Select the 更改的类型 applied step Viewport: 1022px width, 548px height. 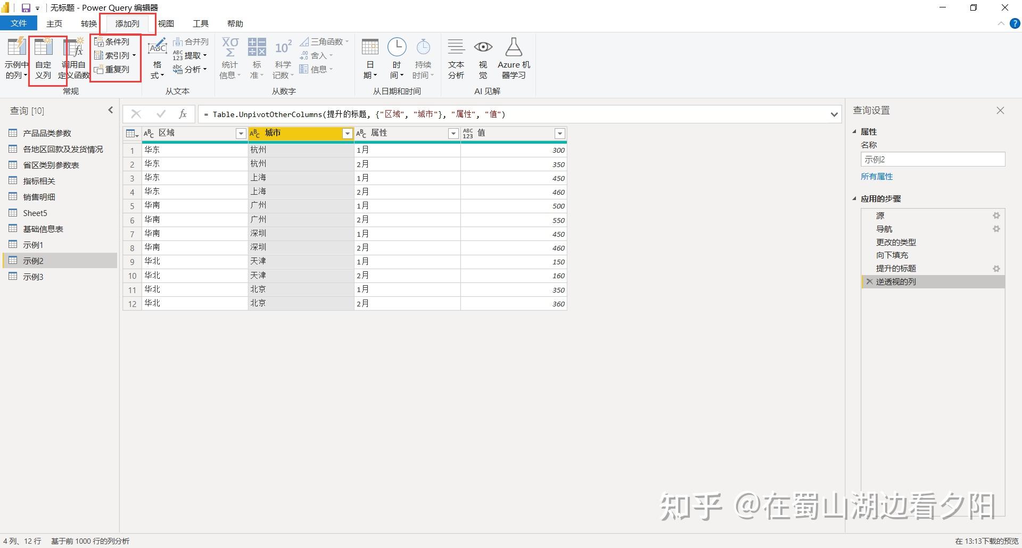933,242
